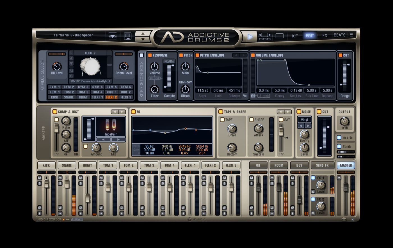Switch to the FX tab
The image size is (393, 248).
click(x=325, y=35)
